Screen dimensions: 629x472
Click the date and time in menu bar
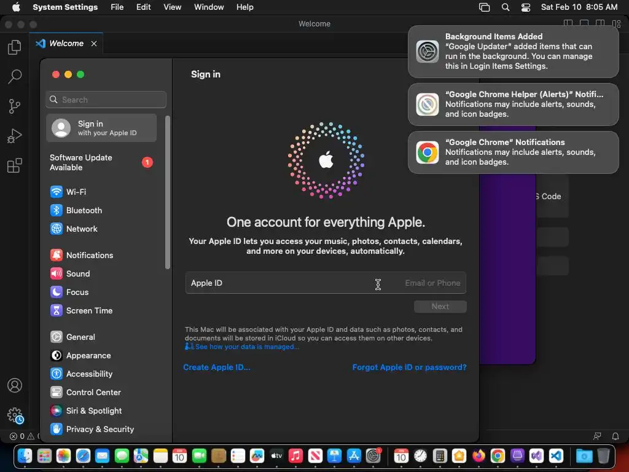coord(579,7)
